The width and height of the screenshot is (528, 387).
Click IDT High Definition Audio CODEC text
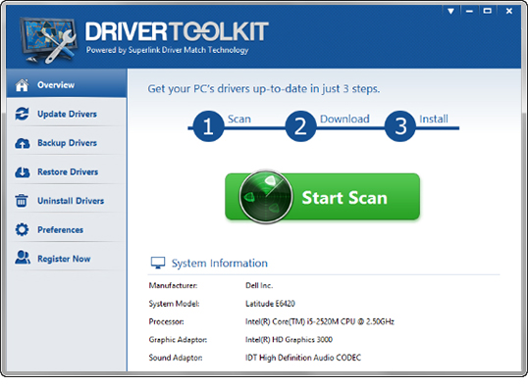point(303,358)
